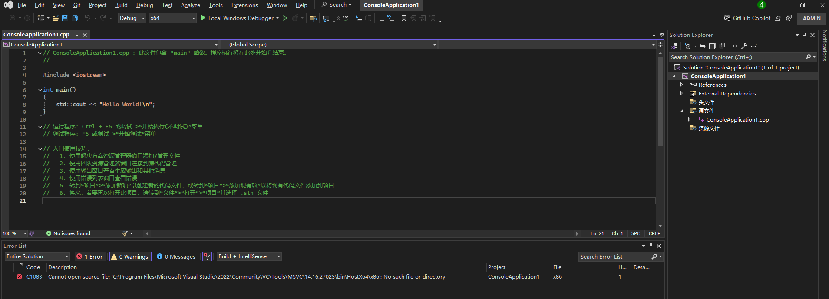Open the Extensions menu
Screen dimensions: 829x299
click(x=244, y=5)
